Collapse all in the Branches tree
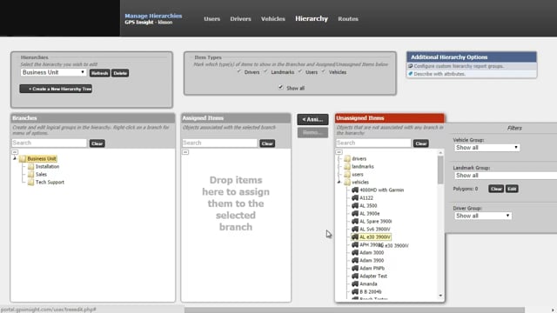Screen dimensions: 557x313 [x=15, y=152]
